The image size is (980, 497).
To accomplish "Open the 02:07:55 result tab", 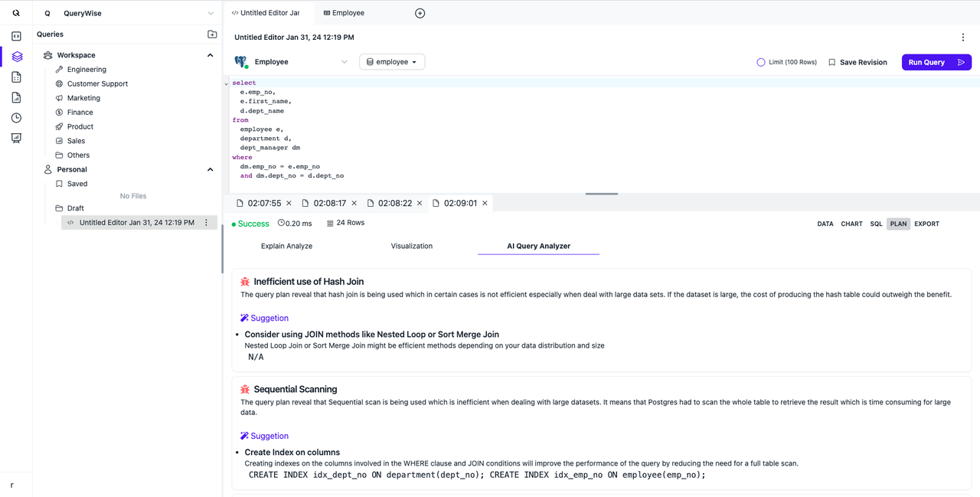I will tap(264, 204).
